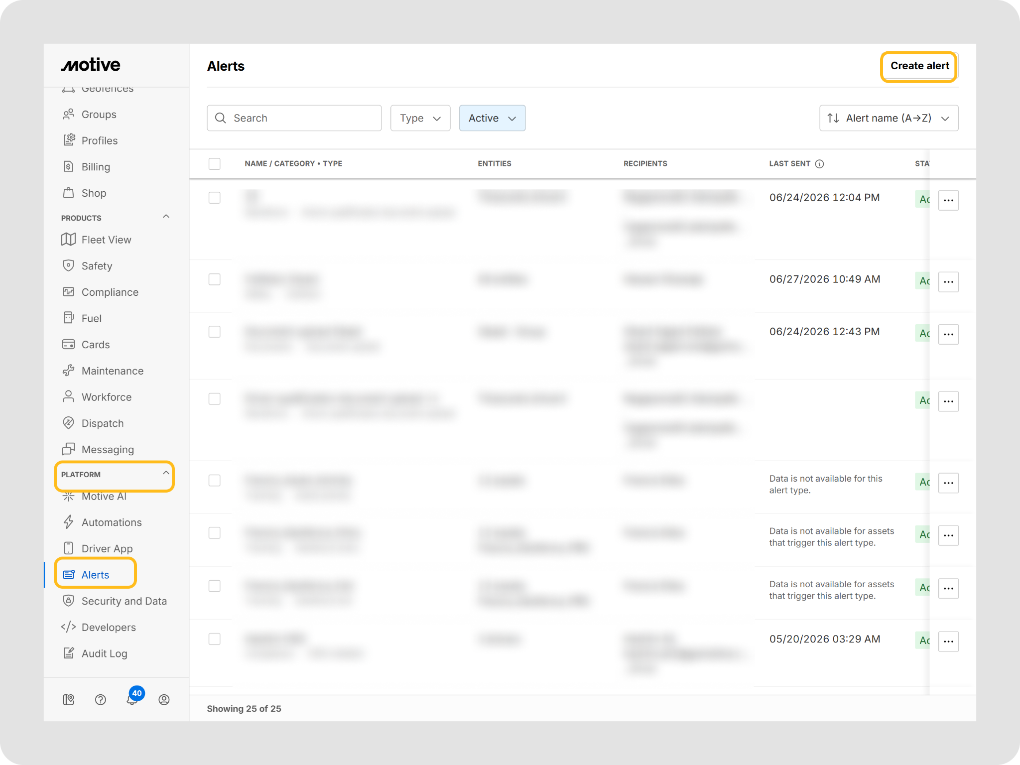This screenshot has width=1020, height=765.
Task: Check the row sent 06/27/2026 10:49 AM
Action: click(215, 279)
